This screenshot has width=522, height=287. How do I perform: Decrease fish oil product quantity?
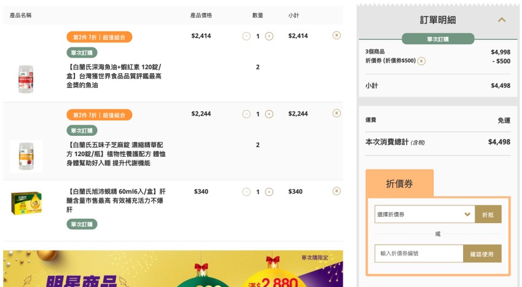click(246, 36)
